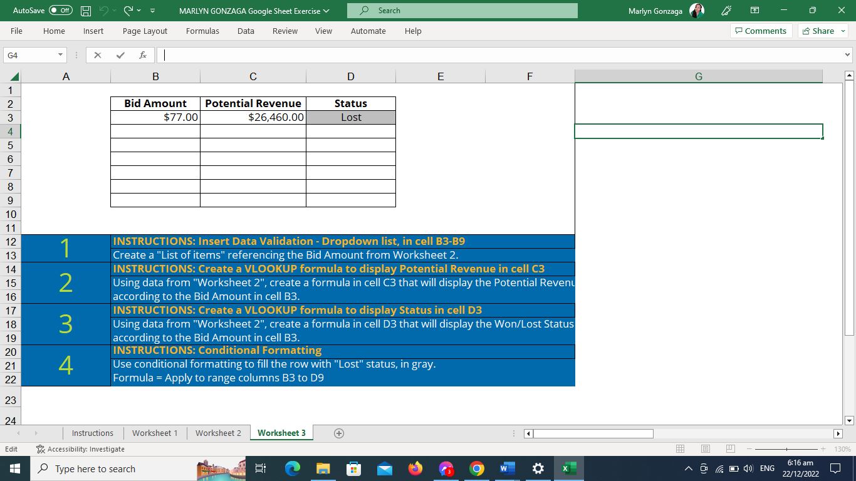Expand the Name Box dropdown arrow
The height and width of the screenshot is (481, 856).
[60, 55]
